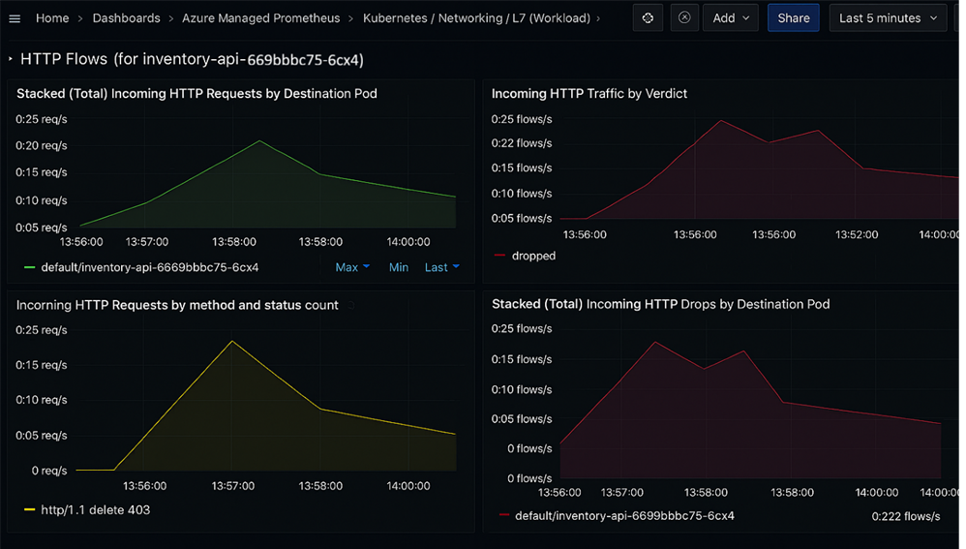The image size is (966, 549).
Task: Go to Home breadcrumb
Action: pos(52,18)
